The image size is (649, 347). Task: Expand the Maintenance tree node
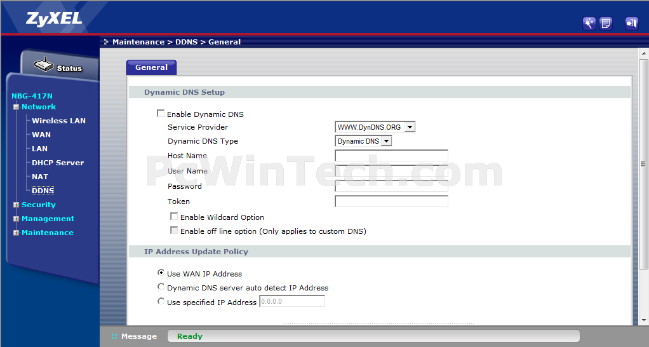pyautogui.click(x=16, y=233)
